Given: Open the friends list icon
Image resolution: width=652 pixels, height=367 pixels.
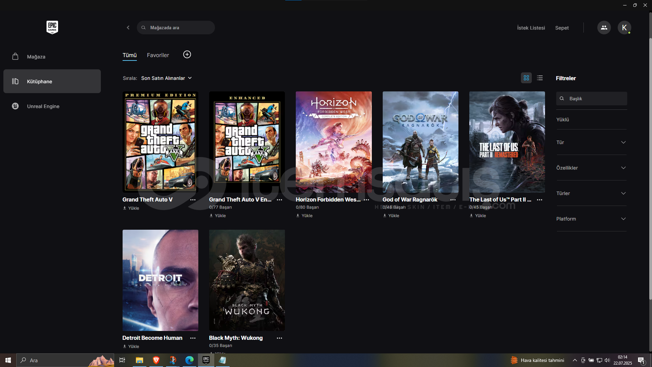Looking at the screenshot, I should point(604,28).
